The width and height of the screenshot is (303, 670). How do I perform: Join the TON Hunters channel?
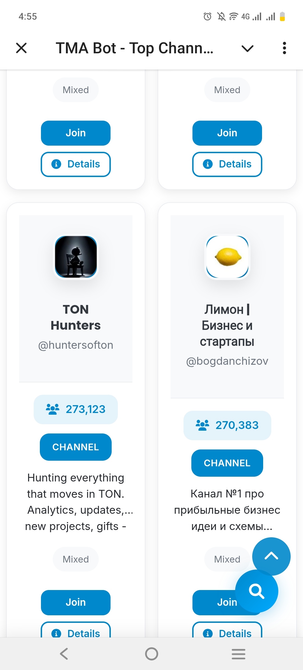click(75, 602)
